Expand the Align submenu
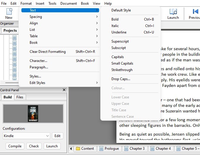Screen dimensions: 200x155 [60, 23]
